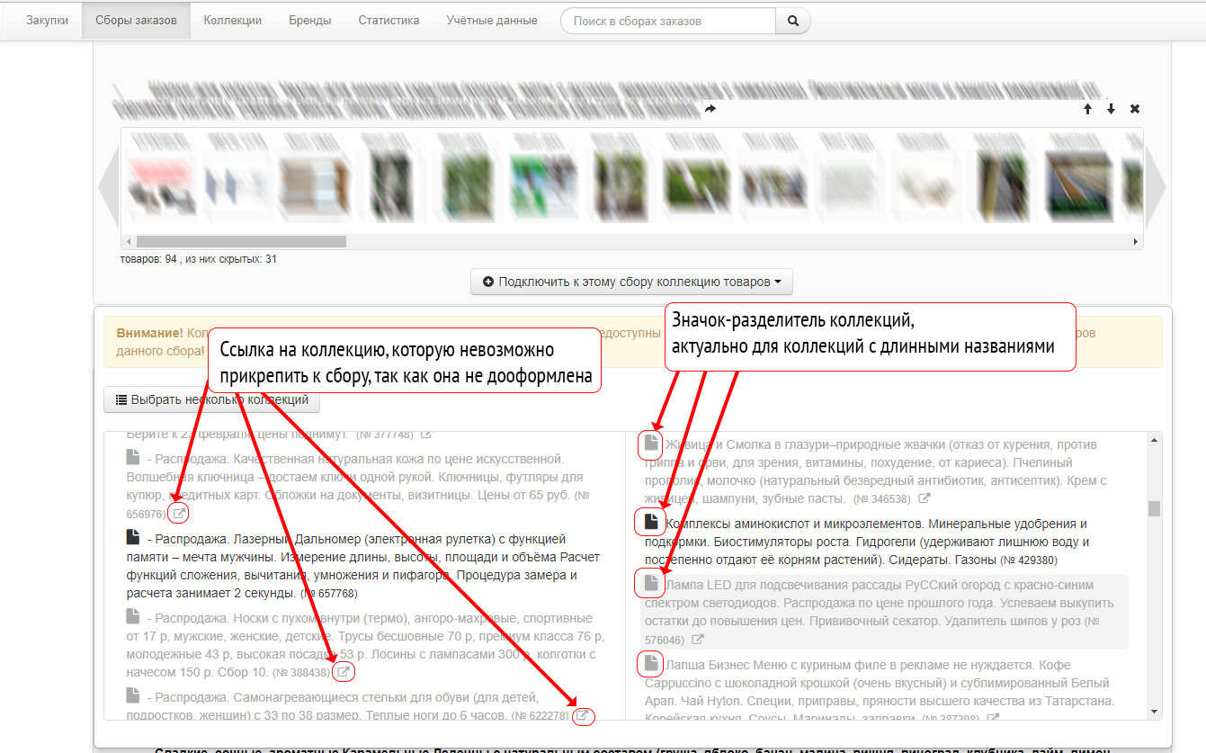Move the collection down with the arrow icon

point(1111,109)
